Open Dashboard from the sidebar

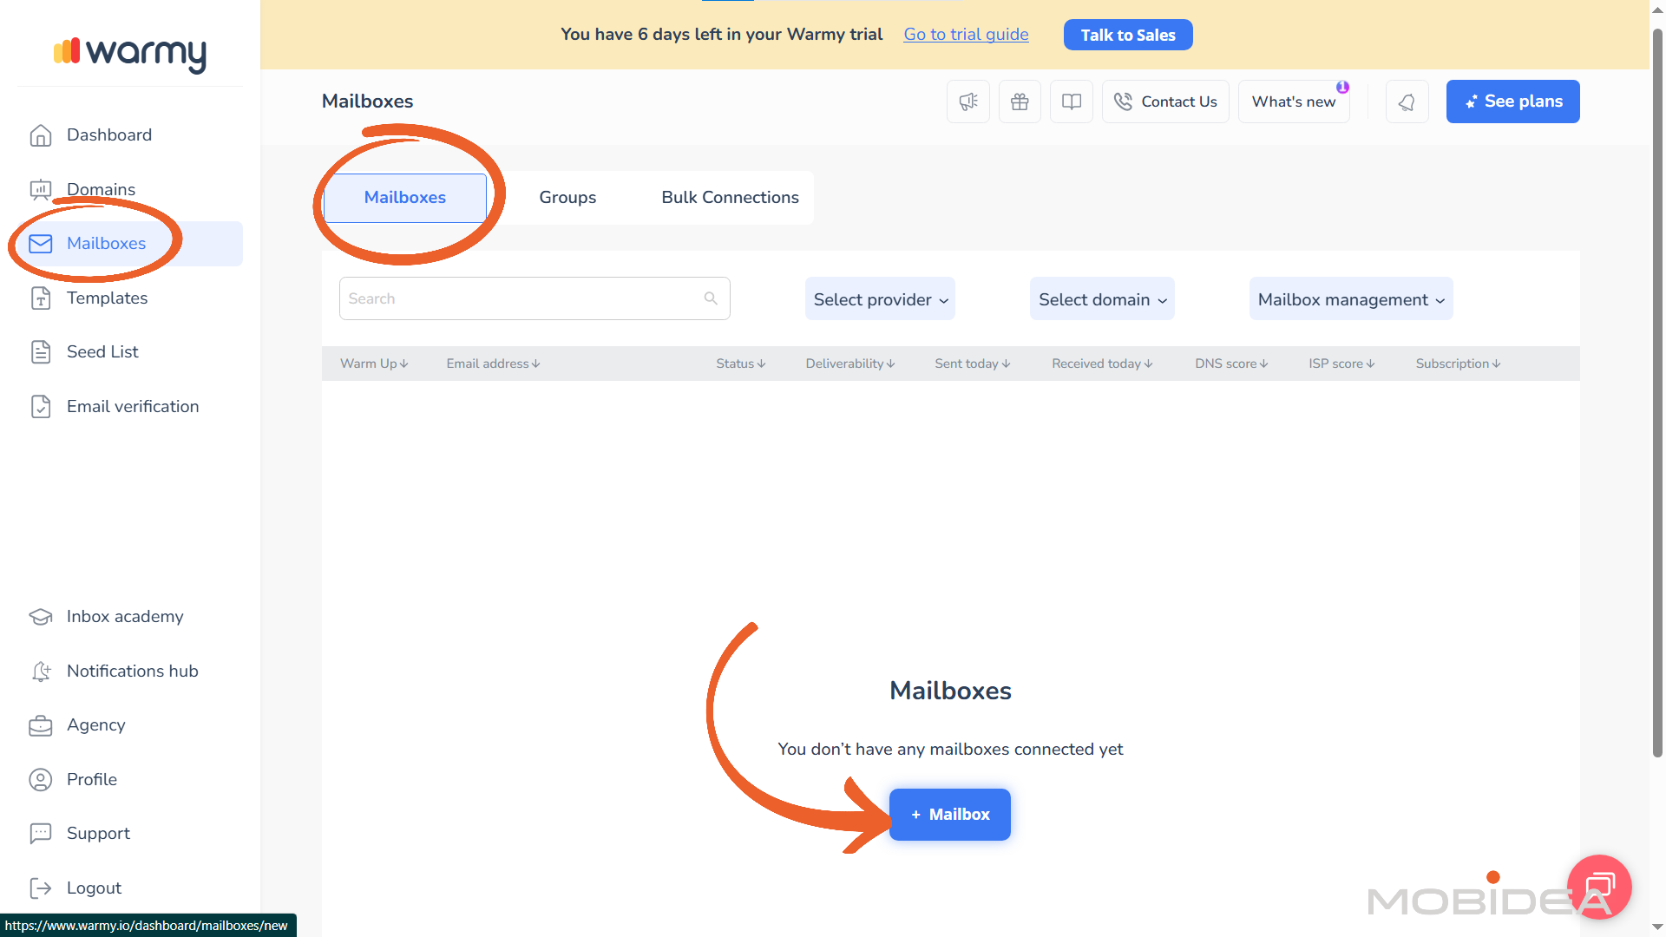tap(108, 135)
